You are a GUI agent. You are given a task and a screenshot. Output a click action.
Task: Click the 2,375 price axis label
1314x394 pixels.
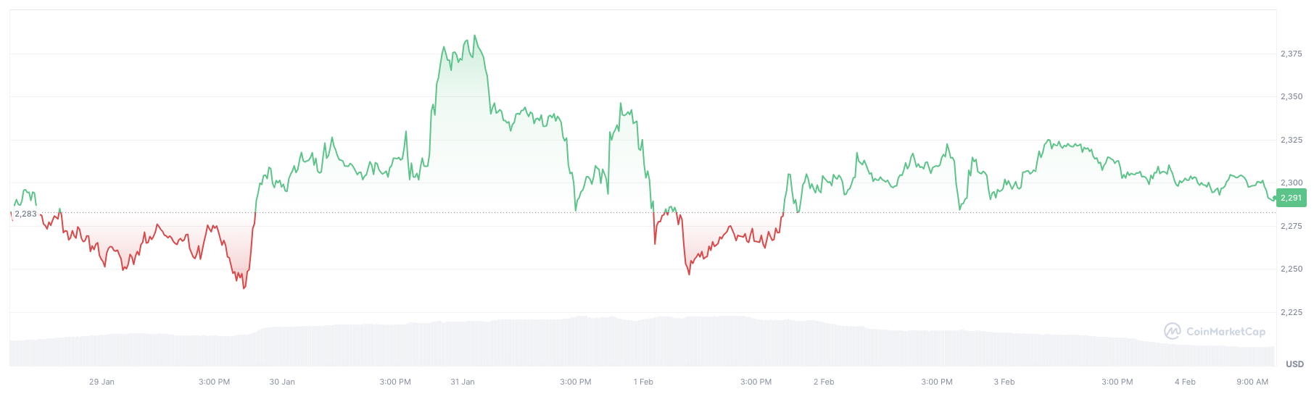pyautogui.click(x=1291, y=54)
